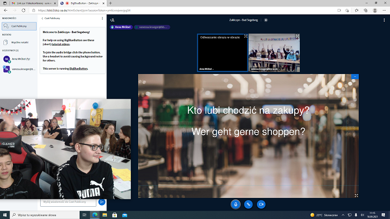The width and height of the screenshot is (390, 219).
Task: Collapse chat with the back chevron
Action: pyautogui.click(x=42, y=18)
